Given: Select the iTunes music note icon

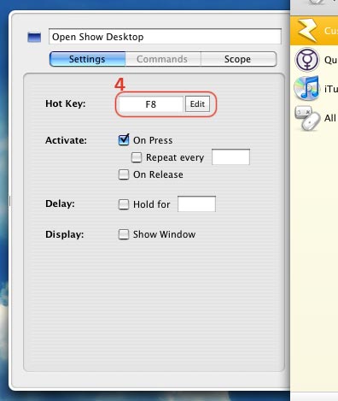Looking at the screenshot, I should [x=306, y=88].
